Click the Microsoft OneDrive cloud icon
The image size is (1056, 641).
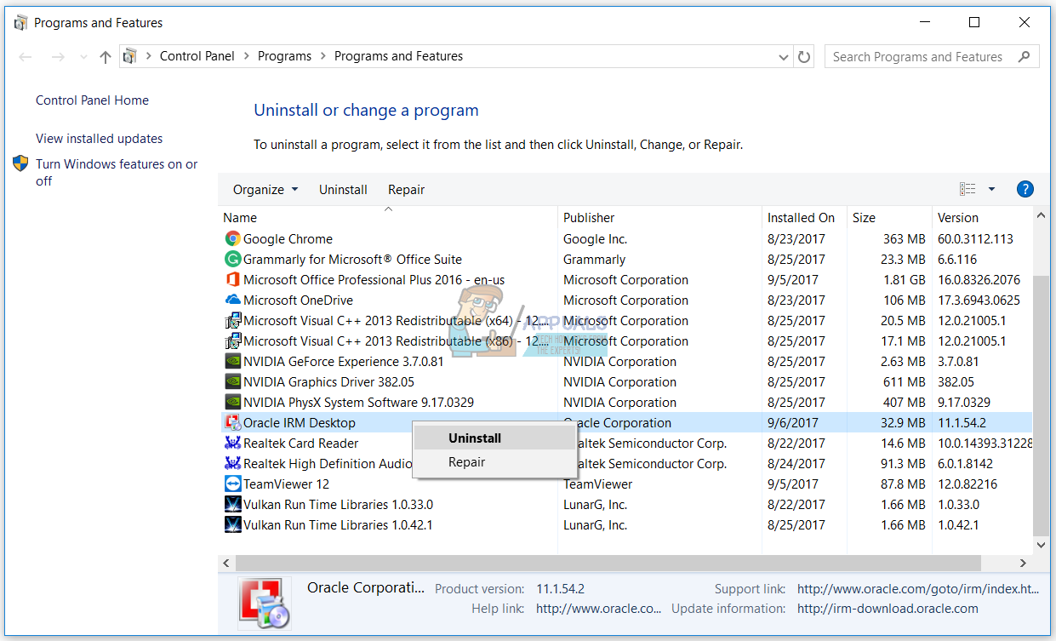(232, 300)
